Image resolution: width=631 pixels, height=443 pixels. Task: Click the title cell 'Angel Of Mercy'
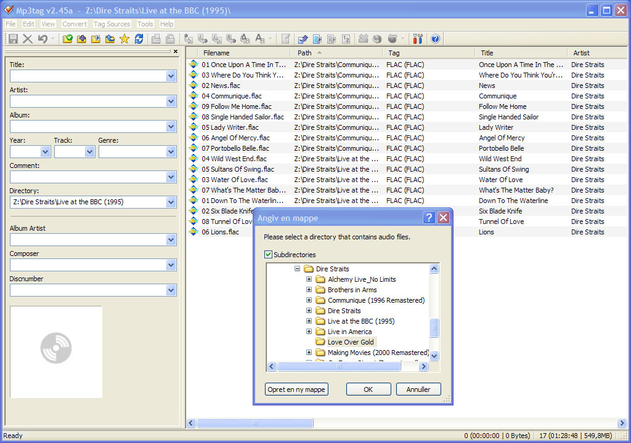point(502,137)
